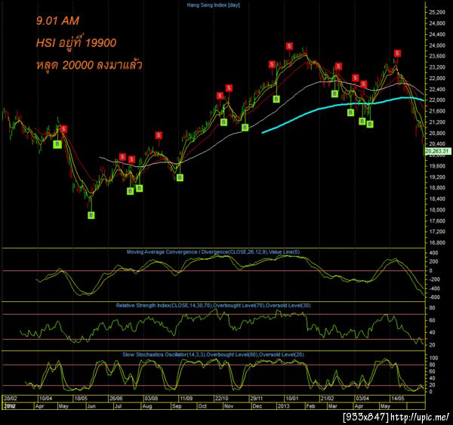Click the Jun month label on the time axis
This screenshot has height=425, width=453.
tap(91, 406)
